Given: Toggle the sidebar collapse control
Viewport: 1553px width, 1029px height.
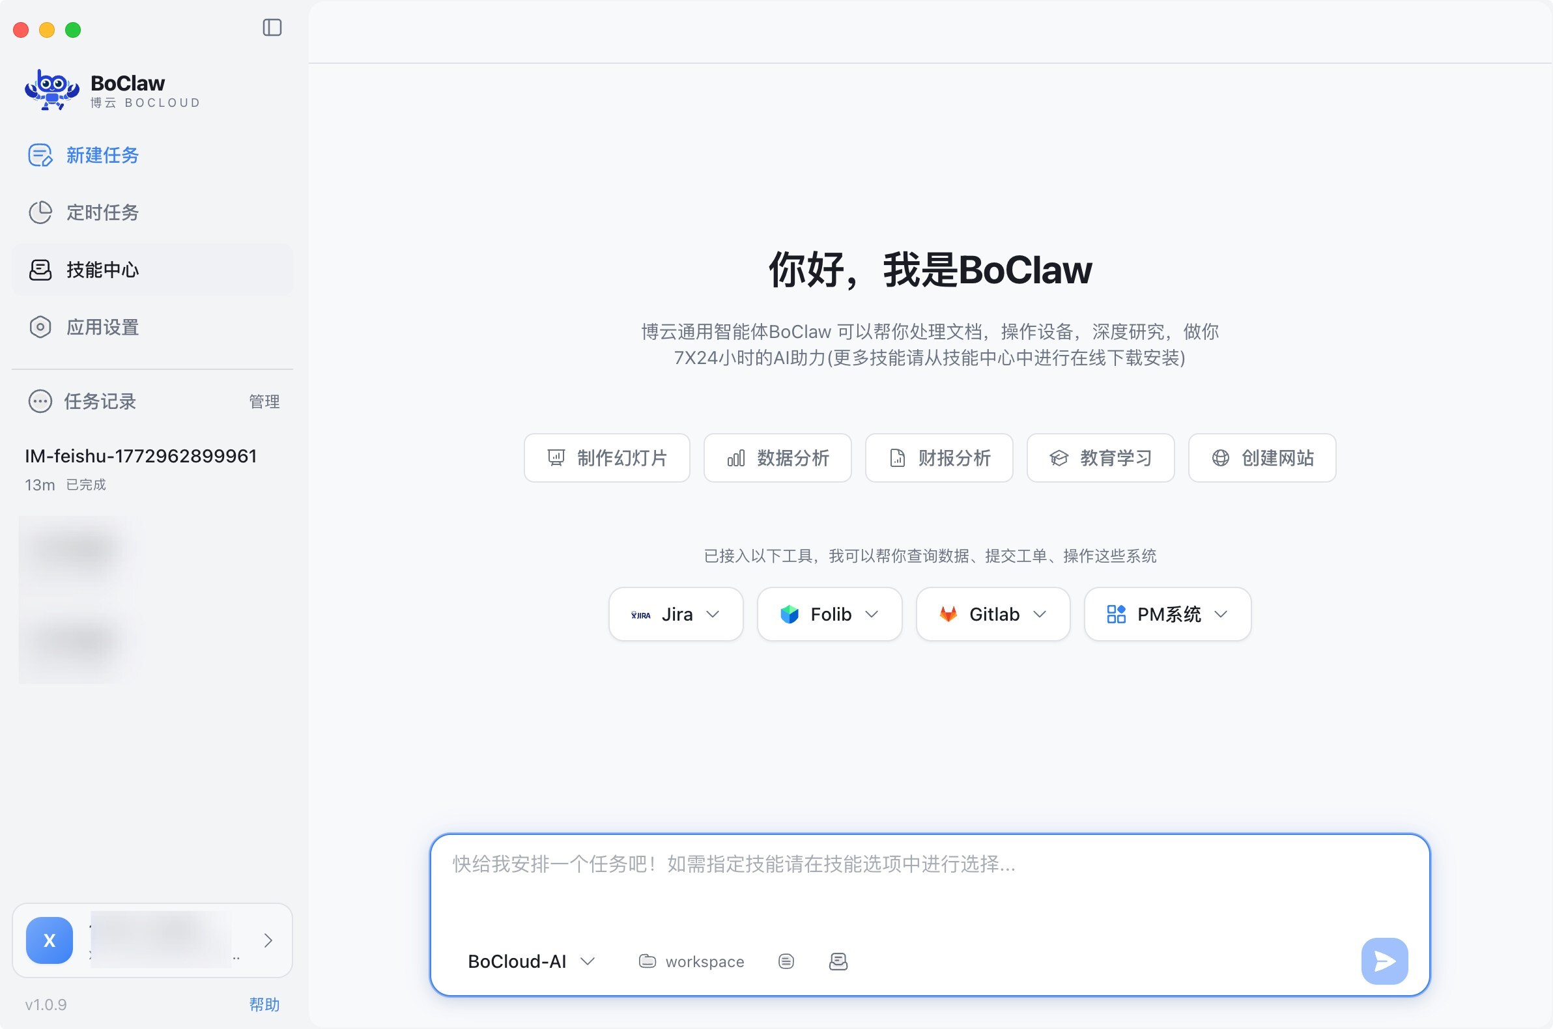Looking at the screenshot, I should 274,27.
